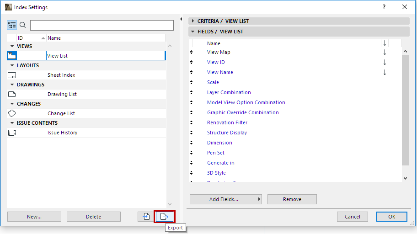Click the View List item icon
Viewport: 417px width, 234px height.
click(x=12, y=56)
